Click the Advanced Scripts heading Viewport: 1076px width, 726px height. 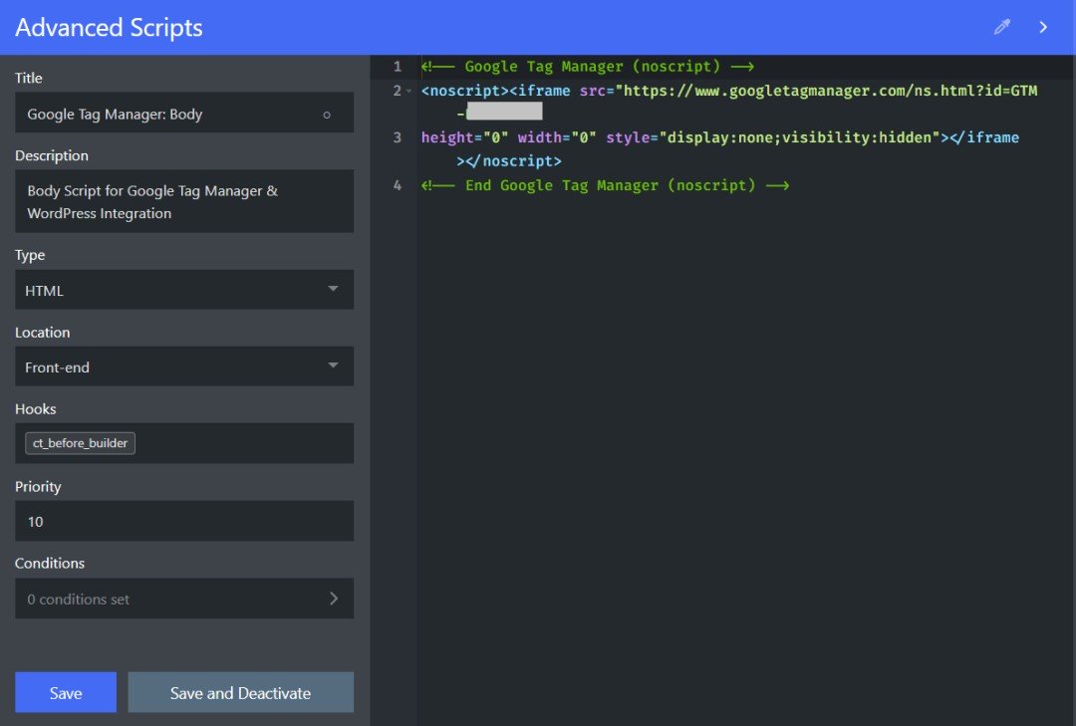click(108, 27)
